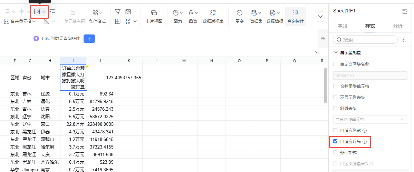This screenshot has height=172, width=414.
Task: Open the settings gear beside the query bar
Action: 323,39
